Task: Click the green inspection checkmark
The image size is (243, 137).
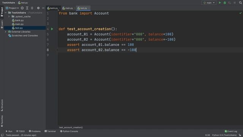Action: tap(240, 13)
